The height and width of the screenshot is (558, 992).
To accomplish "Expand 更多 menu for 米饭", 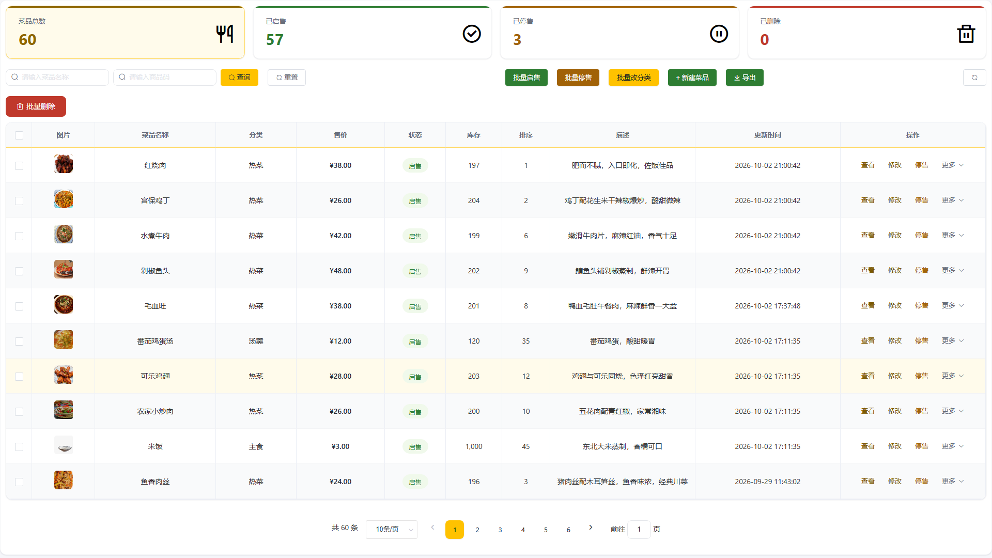I will coord(953,446).
